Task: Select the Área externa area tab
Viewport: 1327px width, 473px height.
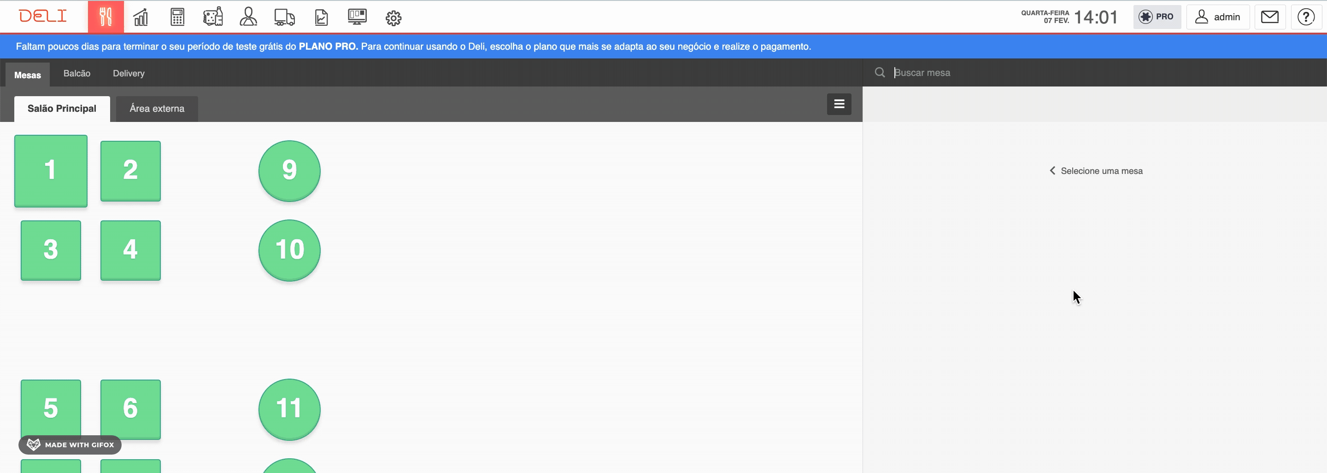Action: 157,109
